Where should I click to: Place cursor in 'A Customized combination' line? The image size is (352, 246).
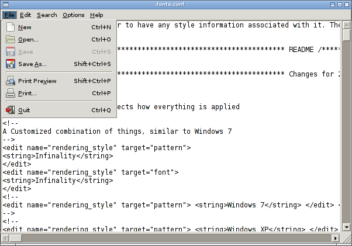pyautogui.click(x=117, y=131)
